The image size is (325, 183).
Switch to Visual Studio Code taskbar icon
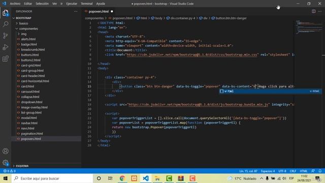(146, 178)
